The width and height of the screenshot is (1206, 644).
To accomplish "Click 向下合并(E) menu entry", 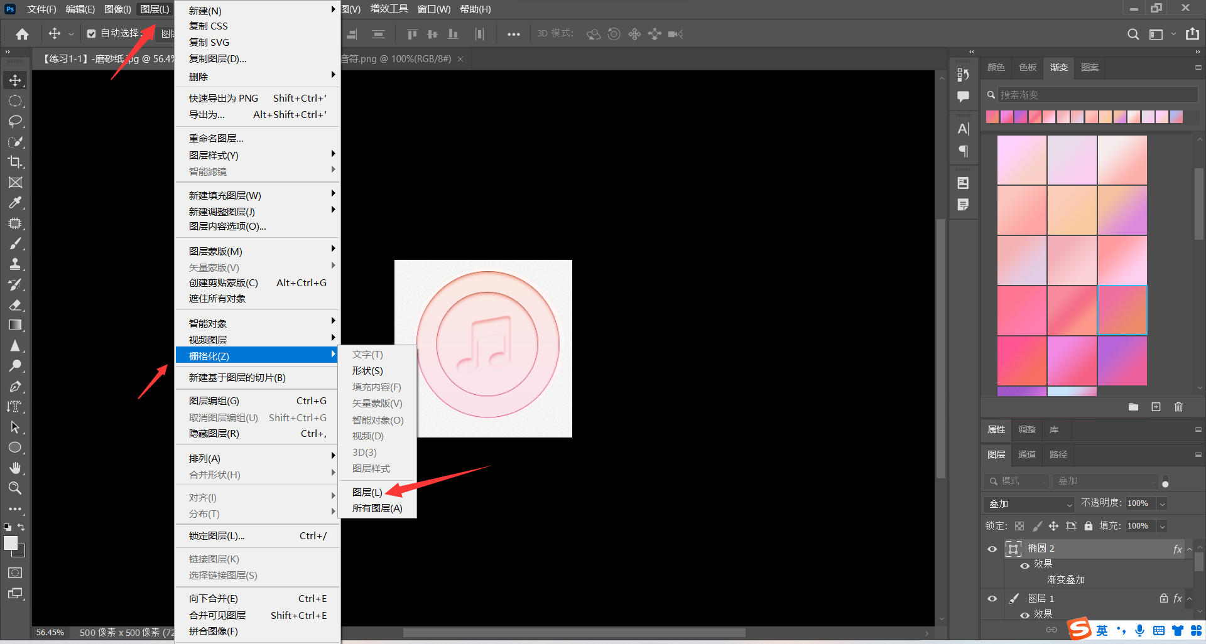I will tap(258, 598).
